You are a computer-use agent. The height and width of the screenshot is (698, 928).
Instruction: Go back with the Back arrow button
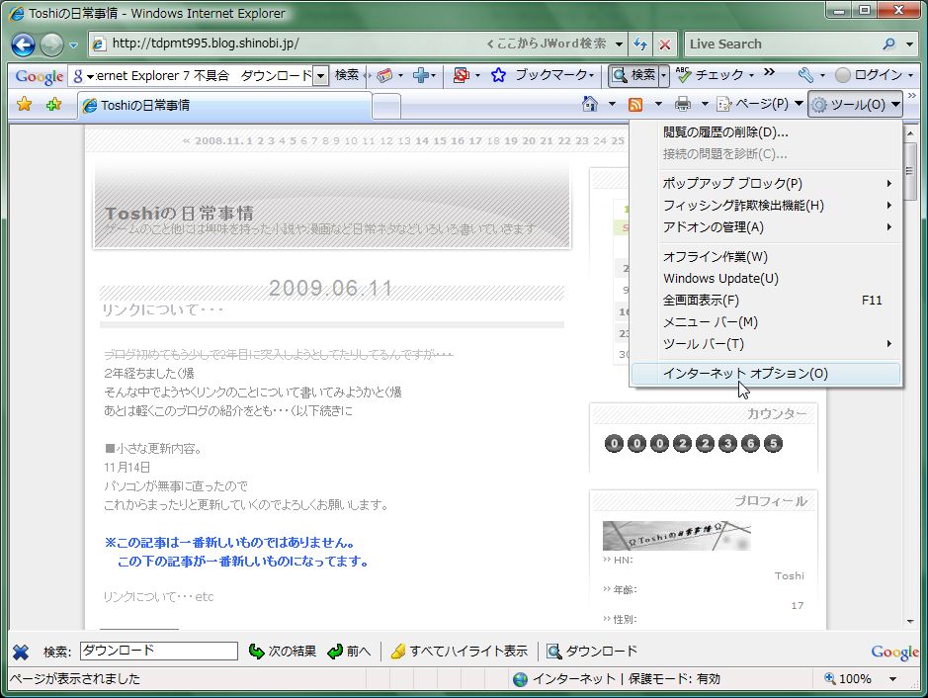pyautogui.click(x=23, y=44)
